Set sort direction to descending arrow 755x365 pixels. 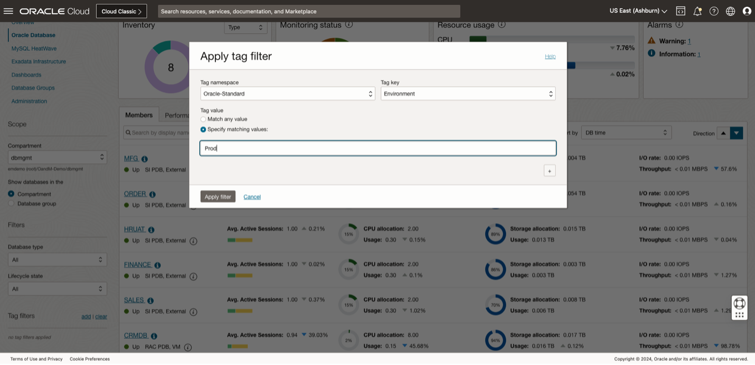(x=737, y=133)
